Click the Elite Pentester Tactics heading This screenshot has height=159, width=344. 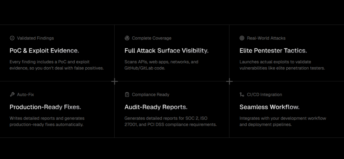tap(273, 50)
